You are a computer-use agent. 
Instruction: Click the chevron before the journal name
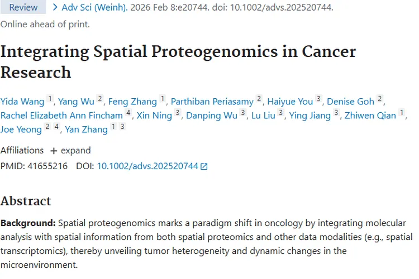[x=55, y=8]
